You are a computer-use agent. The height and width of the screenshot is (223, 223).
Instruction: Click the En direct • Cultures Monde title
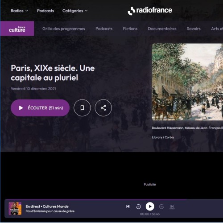pos(47,206)
